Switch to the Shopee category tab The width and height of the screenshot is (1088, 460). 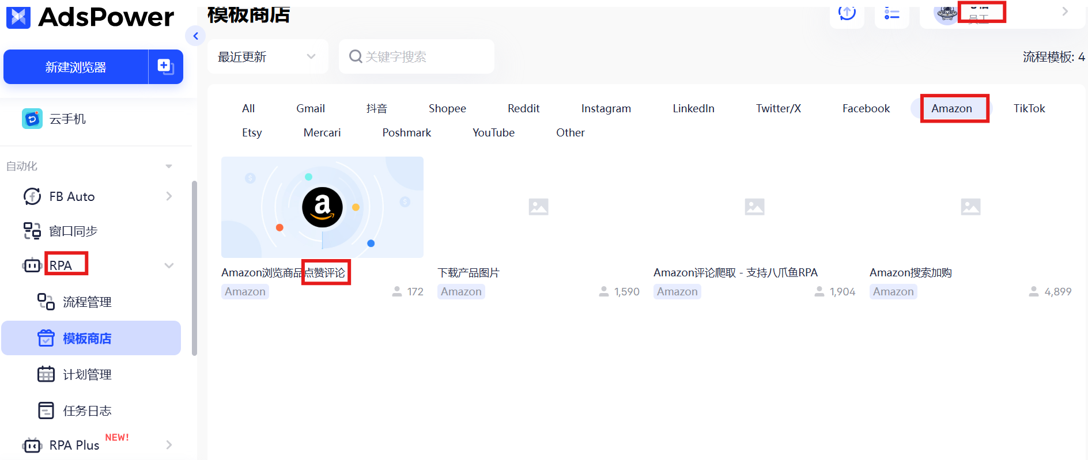(x=447, y=108)
